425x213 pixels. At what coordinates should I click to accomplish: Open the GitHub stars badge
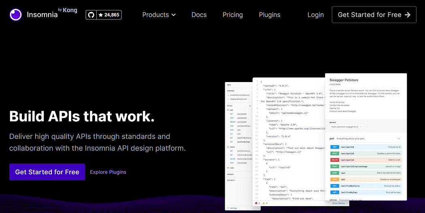click(104, 15)
